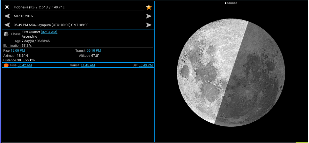This screenshot has height=143, width=309.
Task: Jump to sun transit time 11:45 AM
Action: [x=88, y=65]
